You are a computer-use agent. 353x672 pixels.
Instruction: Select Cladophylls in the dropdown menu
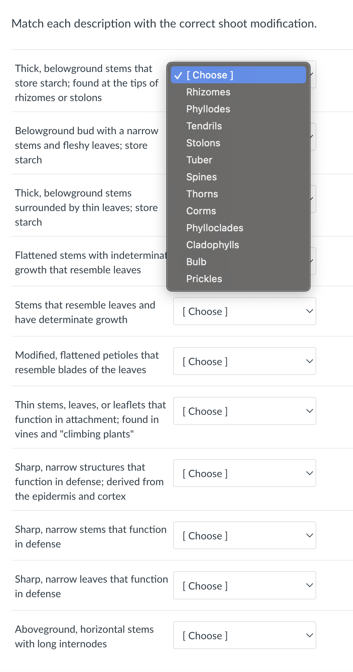238,245
